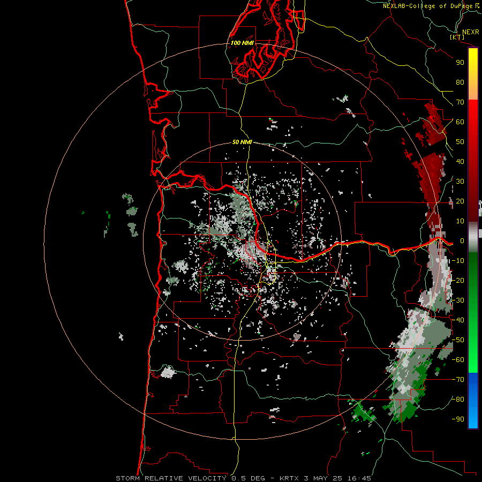Click the "16:45" timestamp
The image size is (482, 482).
[x=359, y=478]
